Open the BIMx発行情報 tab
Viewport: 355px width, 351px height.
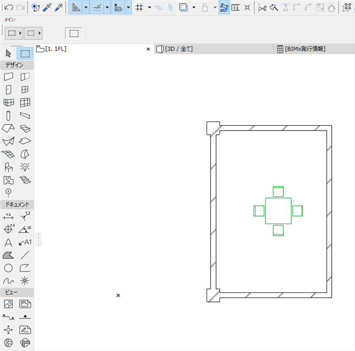click(301, 49)
